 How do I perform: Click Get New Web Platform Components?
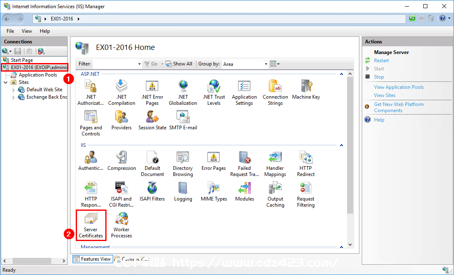point(399,107)
